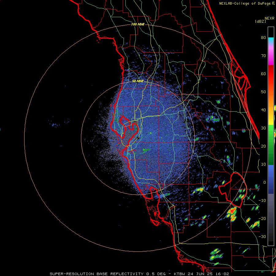
Task: Click the 30 value on the dBZ scale
Action: click(263, 128)
